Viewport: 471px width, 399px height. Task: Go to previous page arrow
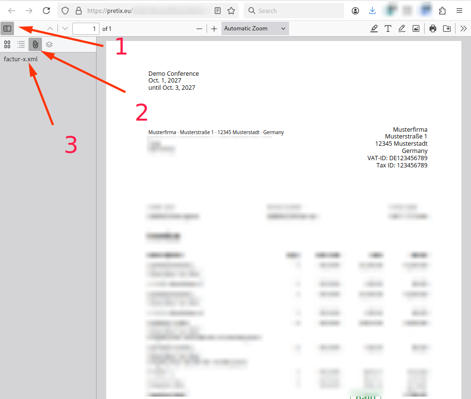point(50,28)
